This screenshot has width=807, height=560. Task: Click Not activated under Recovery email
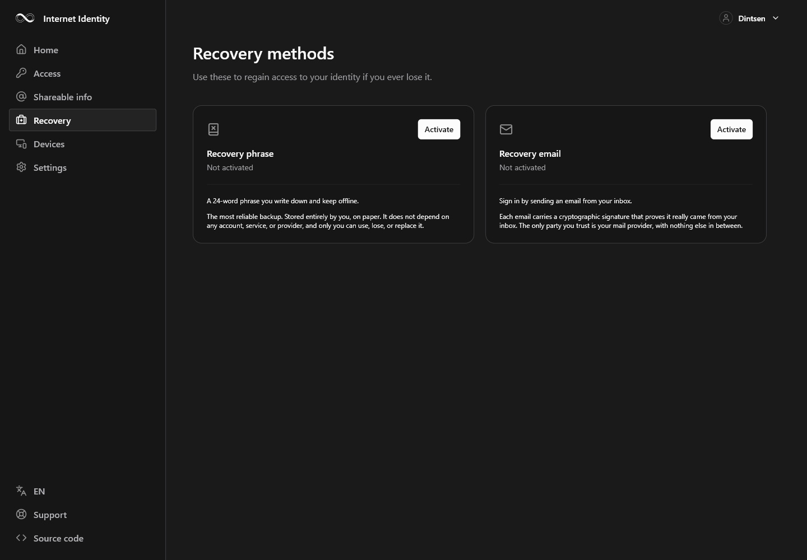click(x=522, y=167)
